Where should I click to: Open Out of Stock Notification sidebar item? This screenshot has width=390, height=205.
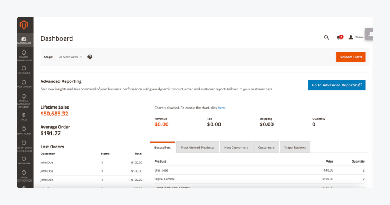tap(24, 146)
